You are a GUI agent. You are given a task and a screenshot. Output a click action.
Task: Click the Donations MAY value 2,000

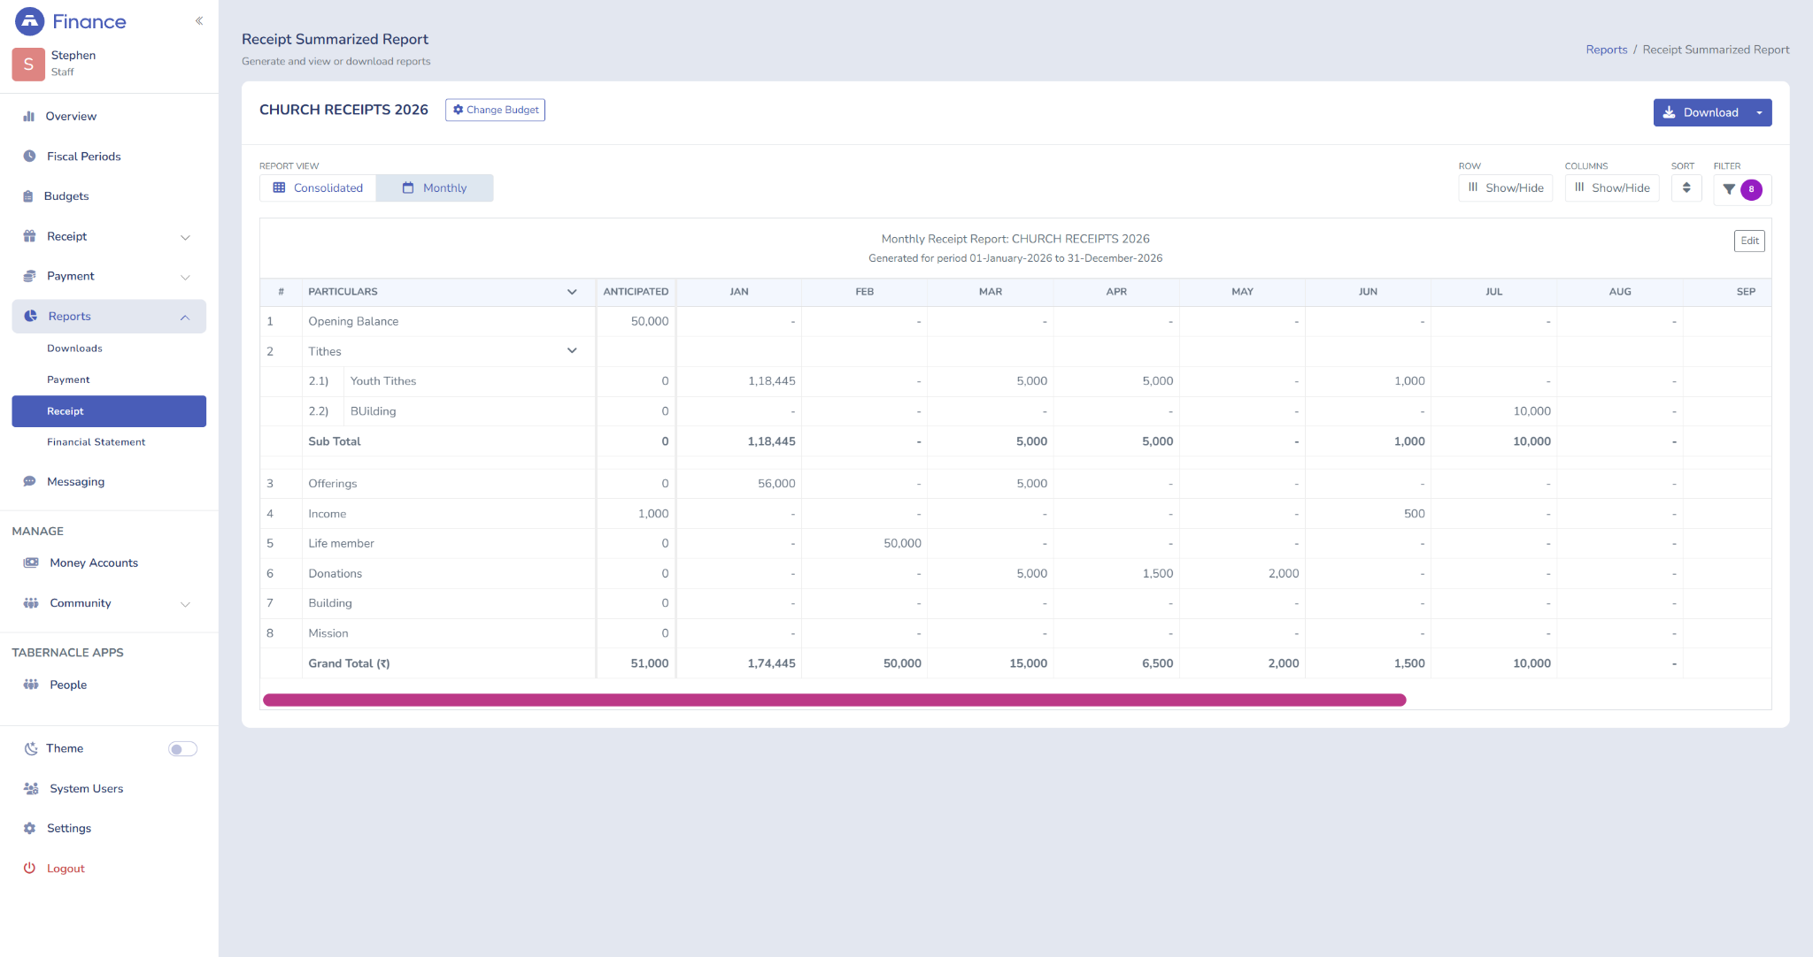click(1284, 573)
